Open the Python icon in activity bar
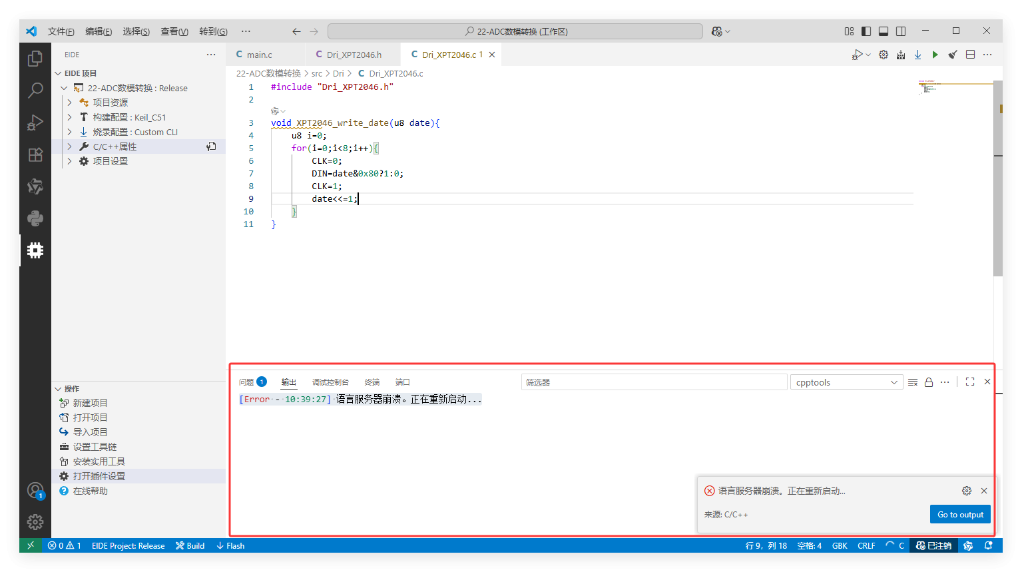The image size is (1022, 572). tap(35, 218)
